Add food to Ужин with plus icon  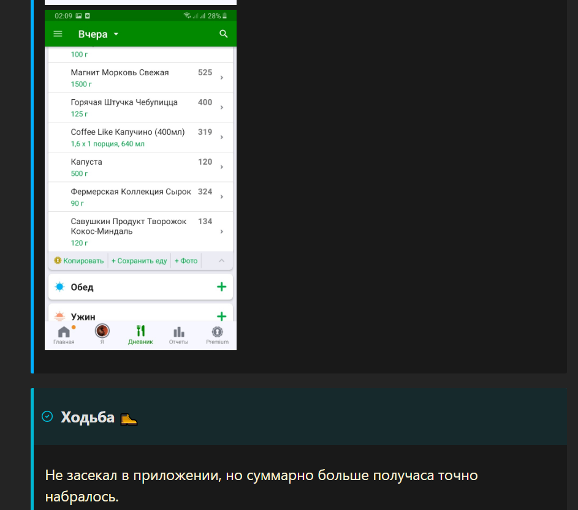coord(221,317)
